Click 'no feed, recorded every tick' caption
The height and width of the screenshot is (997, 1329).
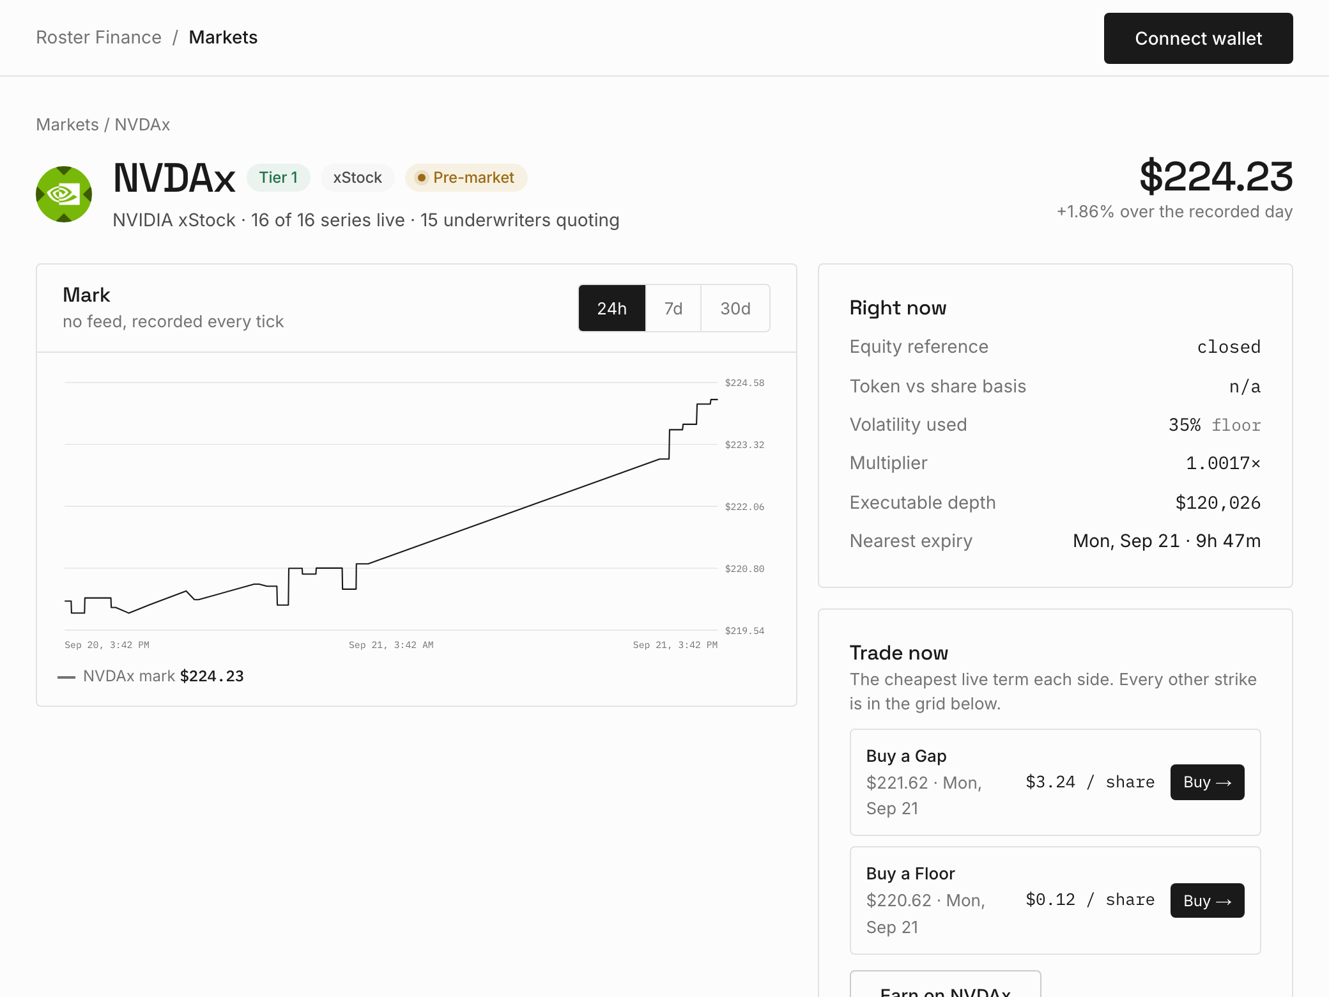[173, 321]
